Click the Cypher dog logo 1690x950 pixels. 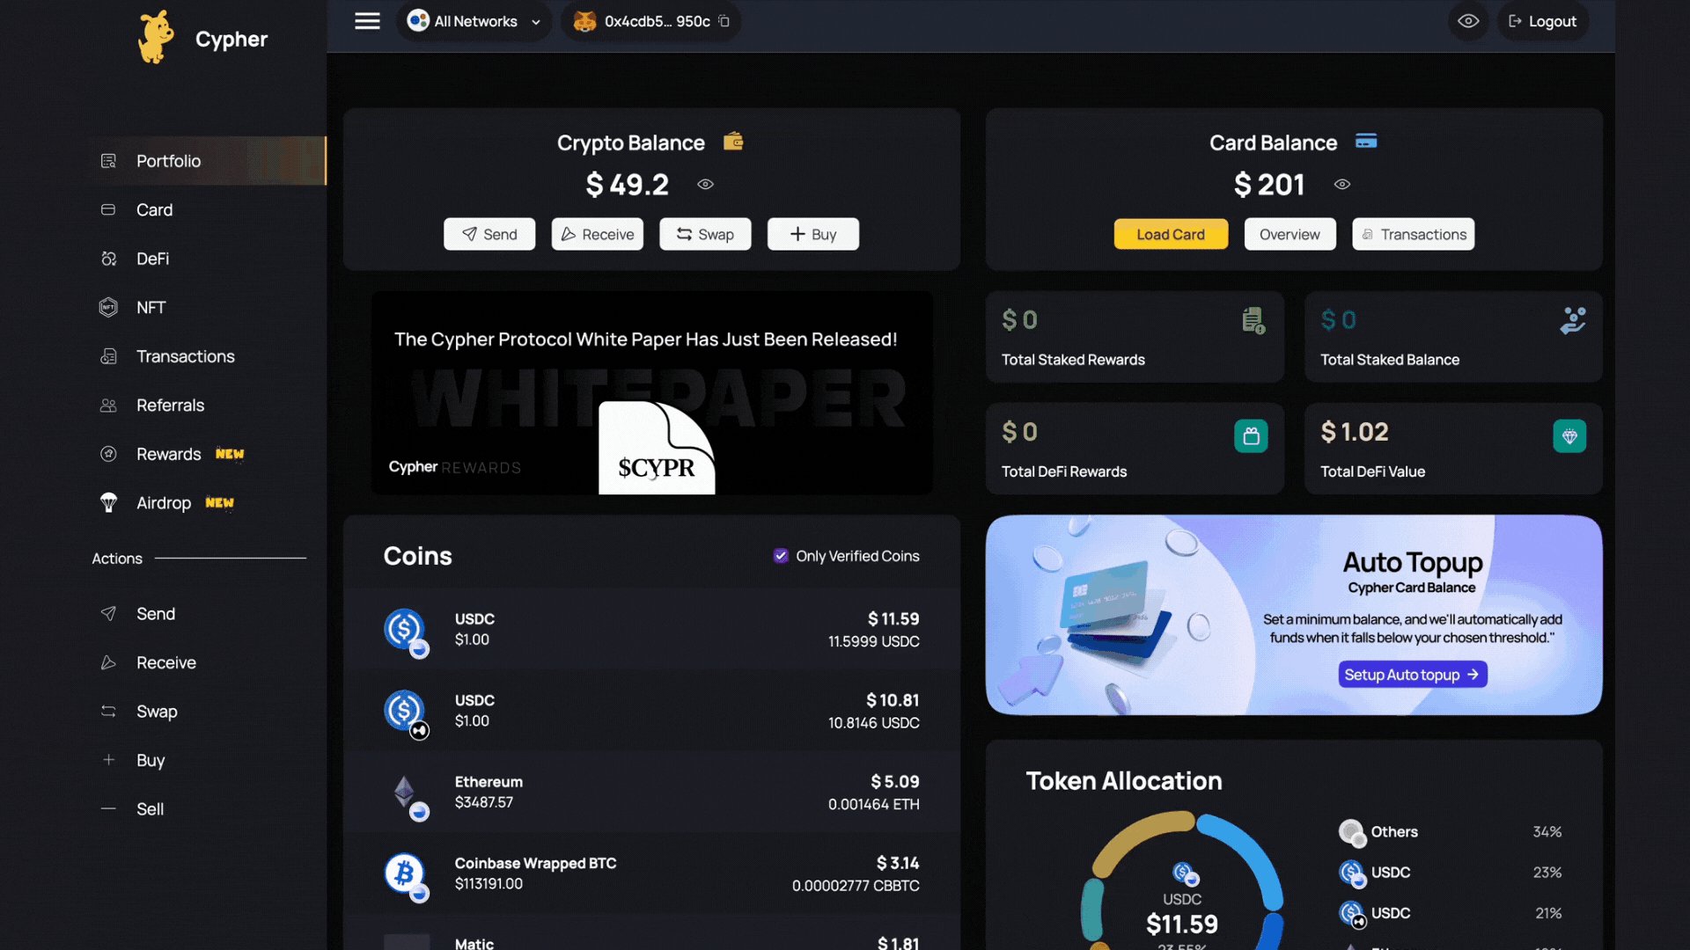click(x=157, y=38)
